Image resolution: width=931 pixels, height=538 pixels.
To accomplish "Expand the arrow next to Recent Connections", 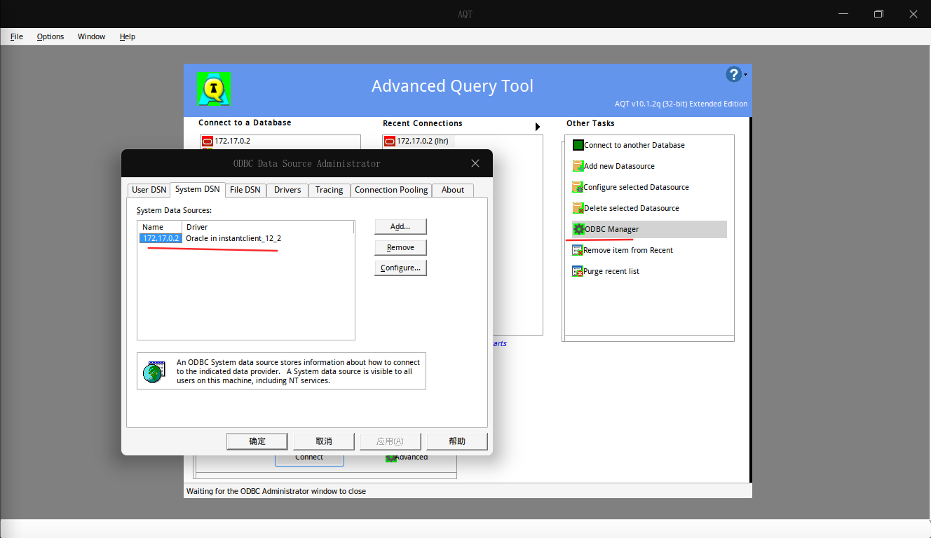I will click(x=538, y=127).
